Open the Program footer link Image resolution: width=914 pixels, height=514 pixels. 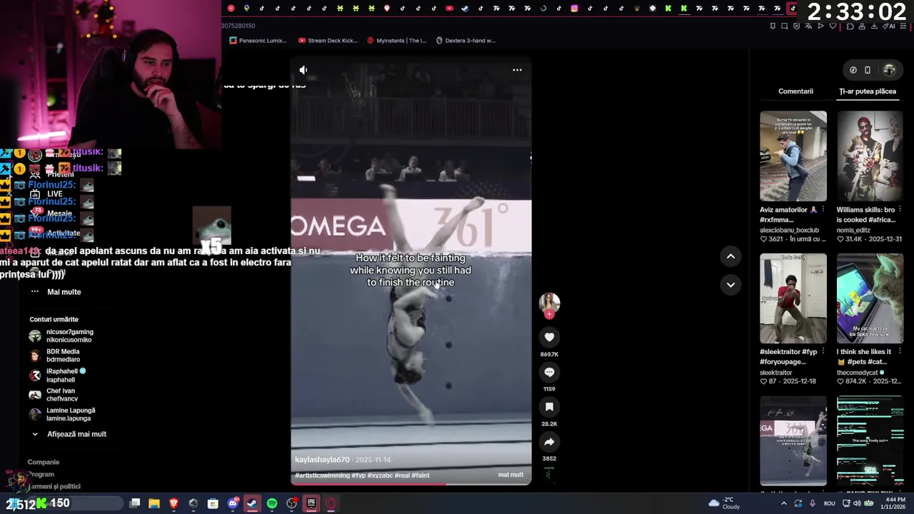41,474
